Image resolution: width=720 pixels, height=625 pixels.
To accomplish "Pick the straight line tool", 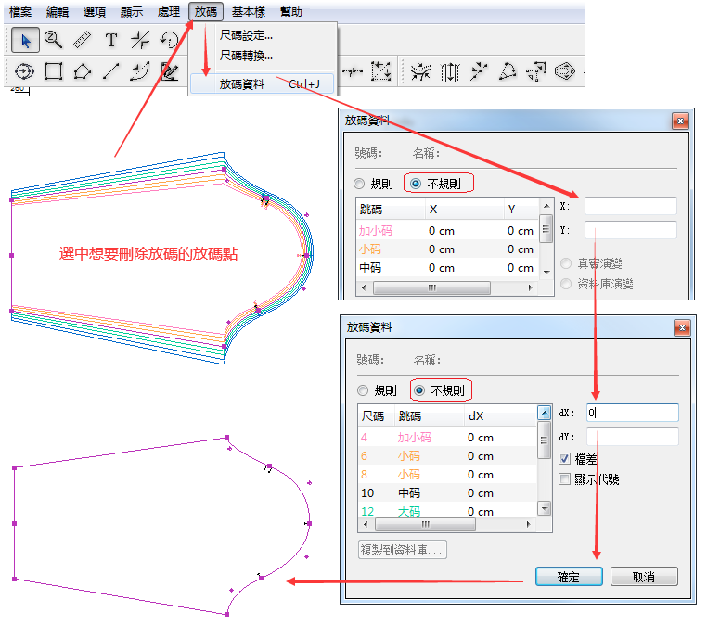I will [110, 70].
